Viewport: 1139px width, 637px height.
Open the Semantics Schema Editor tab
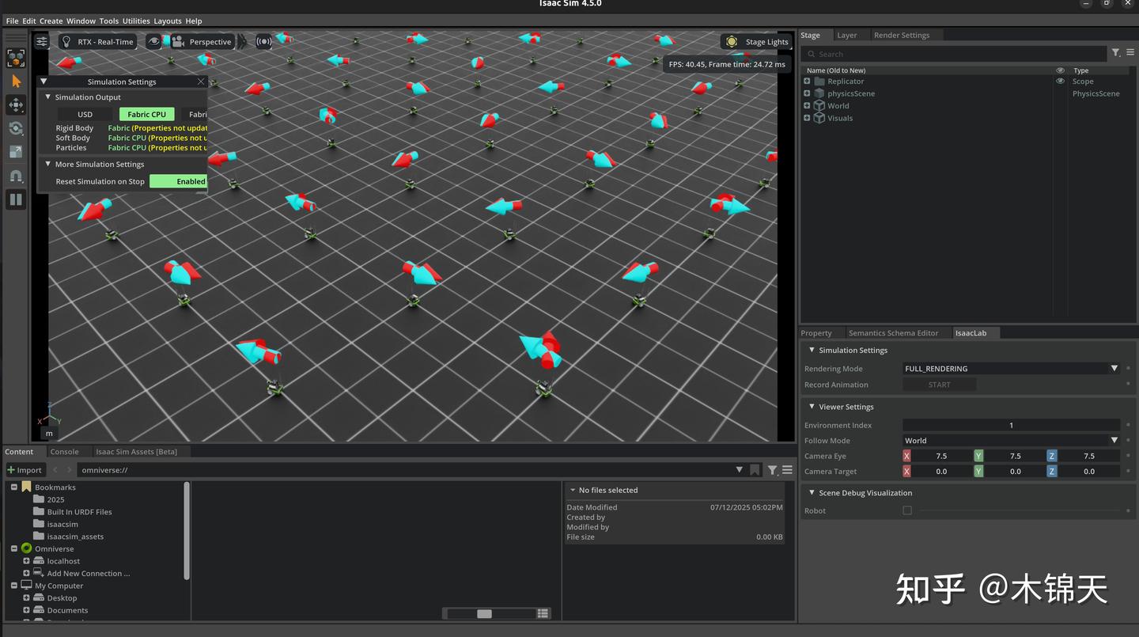point(893,333)
